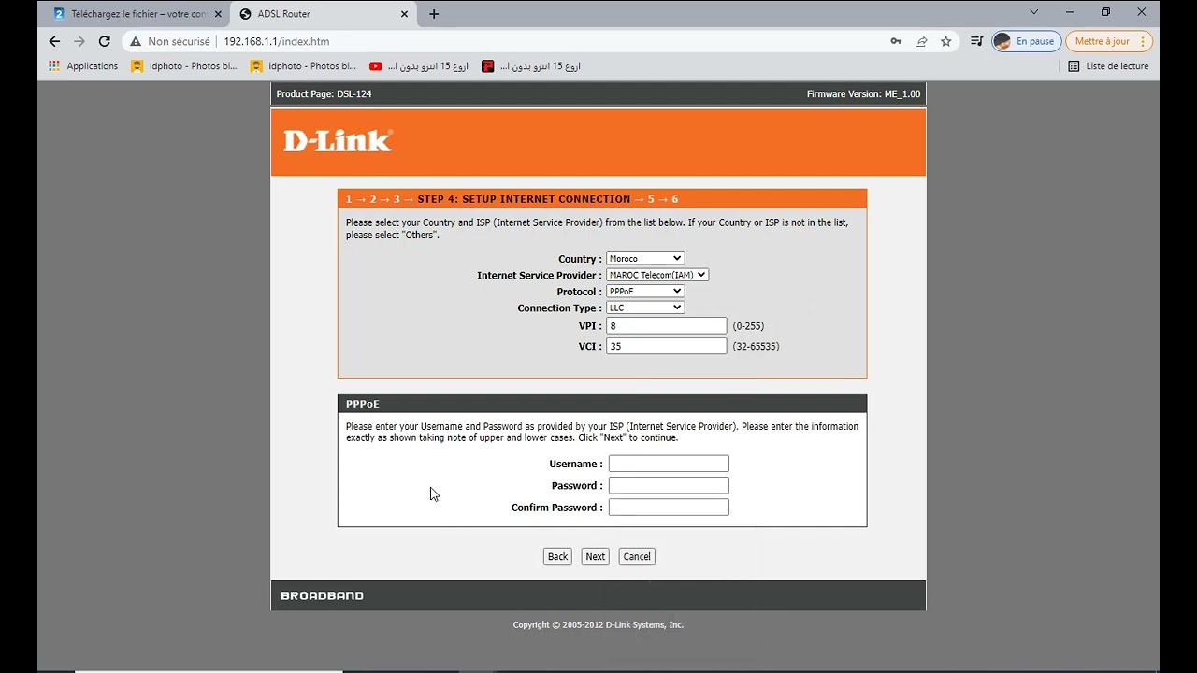Reload the router page
Screen dimensions: 1197x673
click(x=105, y=41)
